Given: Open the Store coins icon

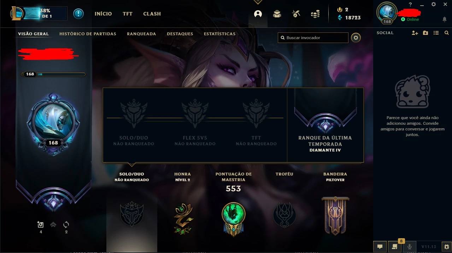Looking at the screenshot, I should click(315, 14).
